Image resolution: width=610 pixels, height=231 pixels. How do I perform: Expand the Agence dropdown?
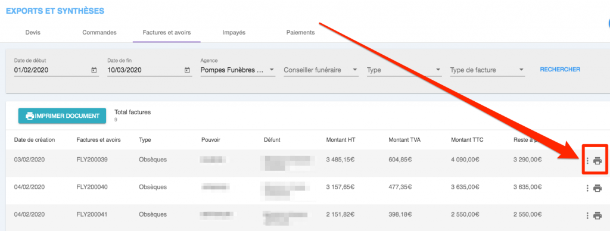click(238, 70)
